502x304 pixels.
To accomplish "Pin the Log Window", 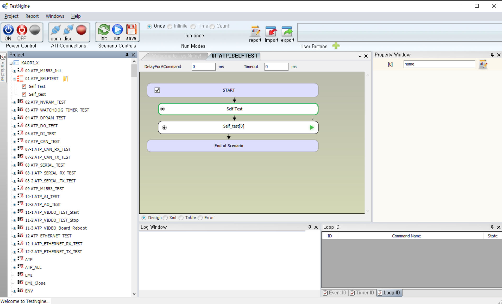I will click(310, 227).
